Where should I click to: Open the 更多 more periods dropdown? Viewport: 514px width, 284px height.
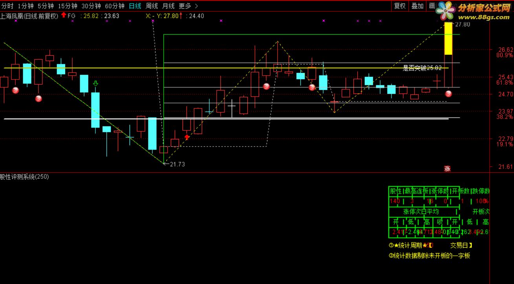pos(185,6)
